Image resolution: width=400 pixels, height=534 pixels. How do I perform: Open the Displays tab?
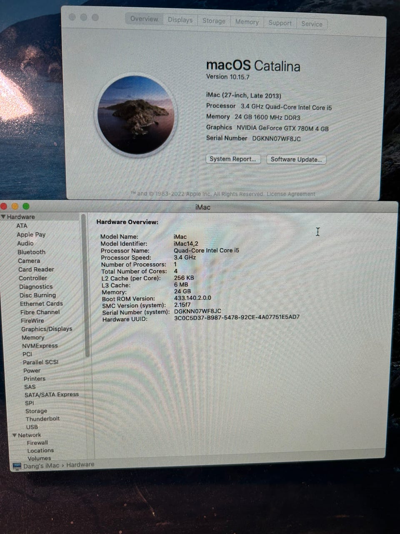click(180, 20)
